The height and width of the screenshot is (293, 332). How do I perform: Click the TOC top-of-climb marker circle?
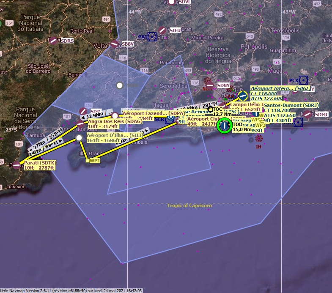[x=210, y=109]
